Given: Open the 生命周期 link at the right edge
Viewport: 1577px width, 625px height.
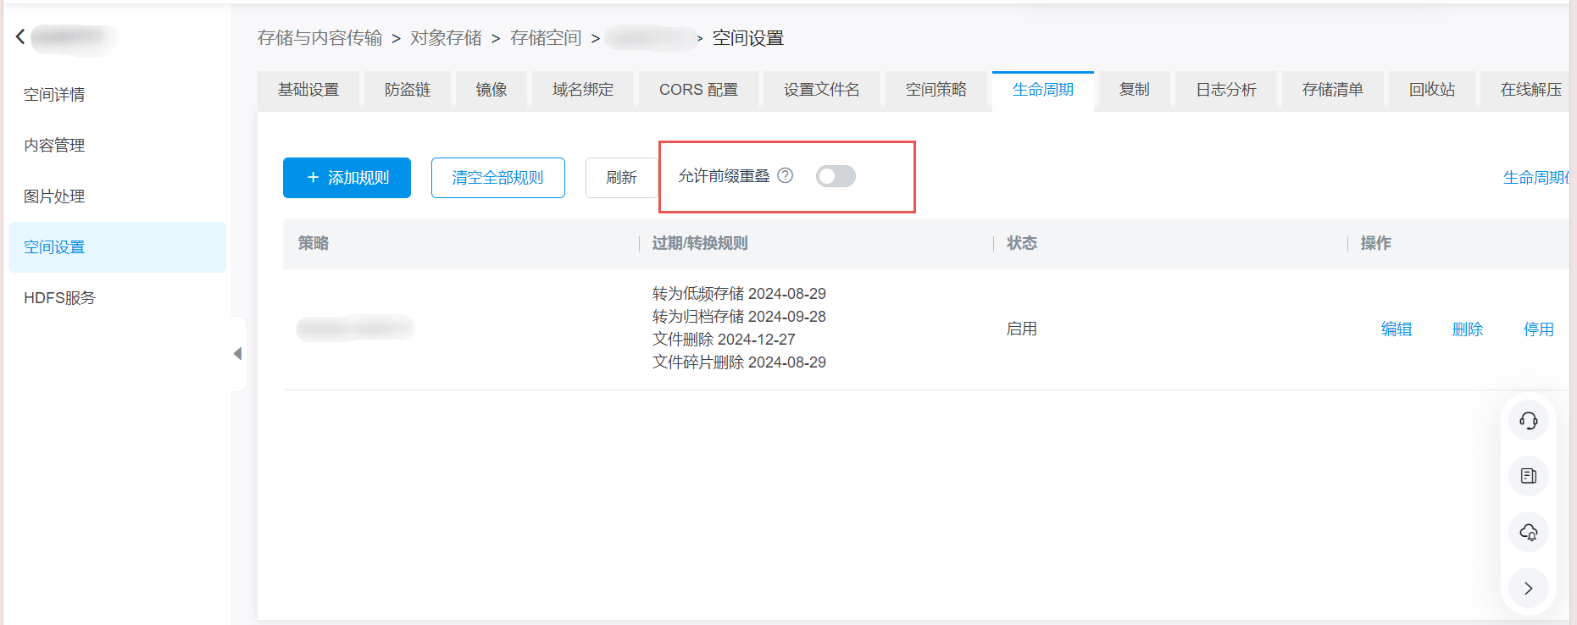Looking at the screenshot, I should [x=1536, y=178].
